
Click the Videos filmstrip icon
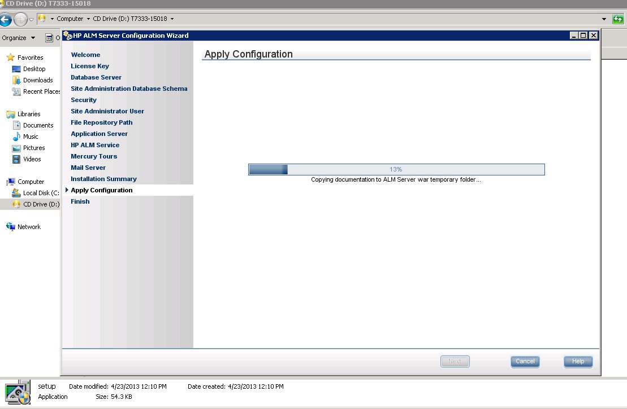[16, 159]
